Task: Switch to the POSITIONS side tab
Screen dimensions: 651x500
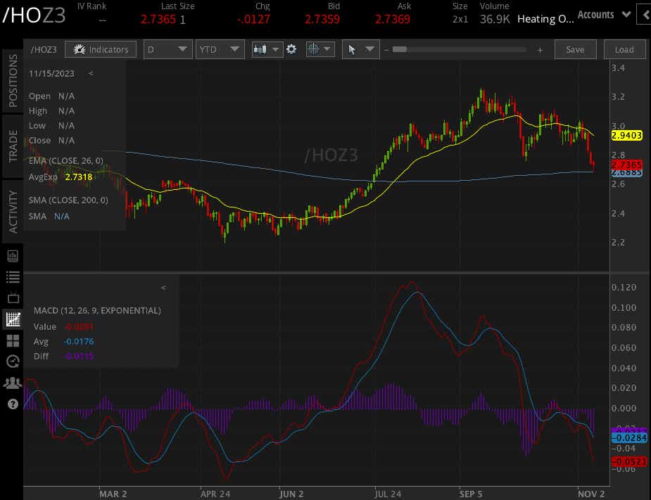Action: point(12,80)
